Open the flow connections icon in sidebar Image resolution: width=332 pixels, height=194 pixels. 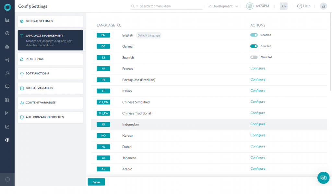[x=7, y=59]
